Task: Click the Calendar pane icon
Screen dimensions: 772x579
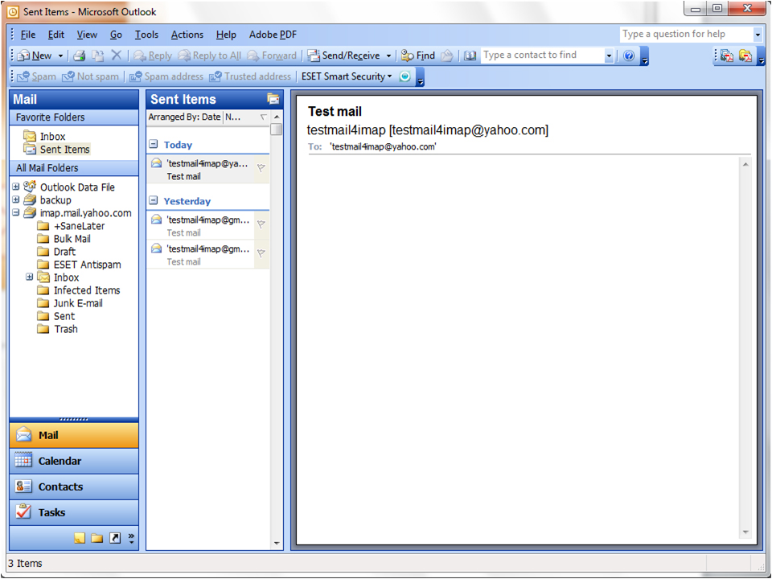Action: point(23,460)
